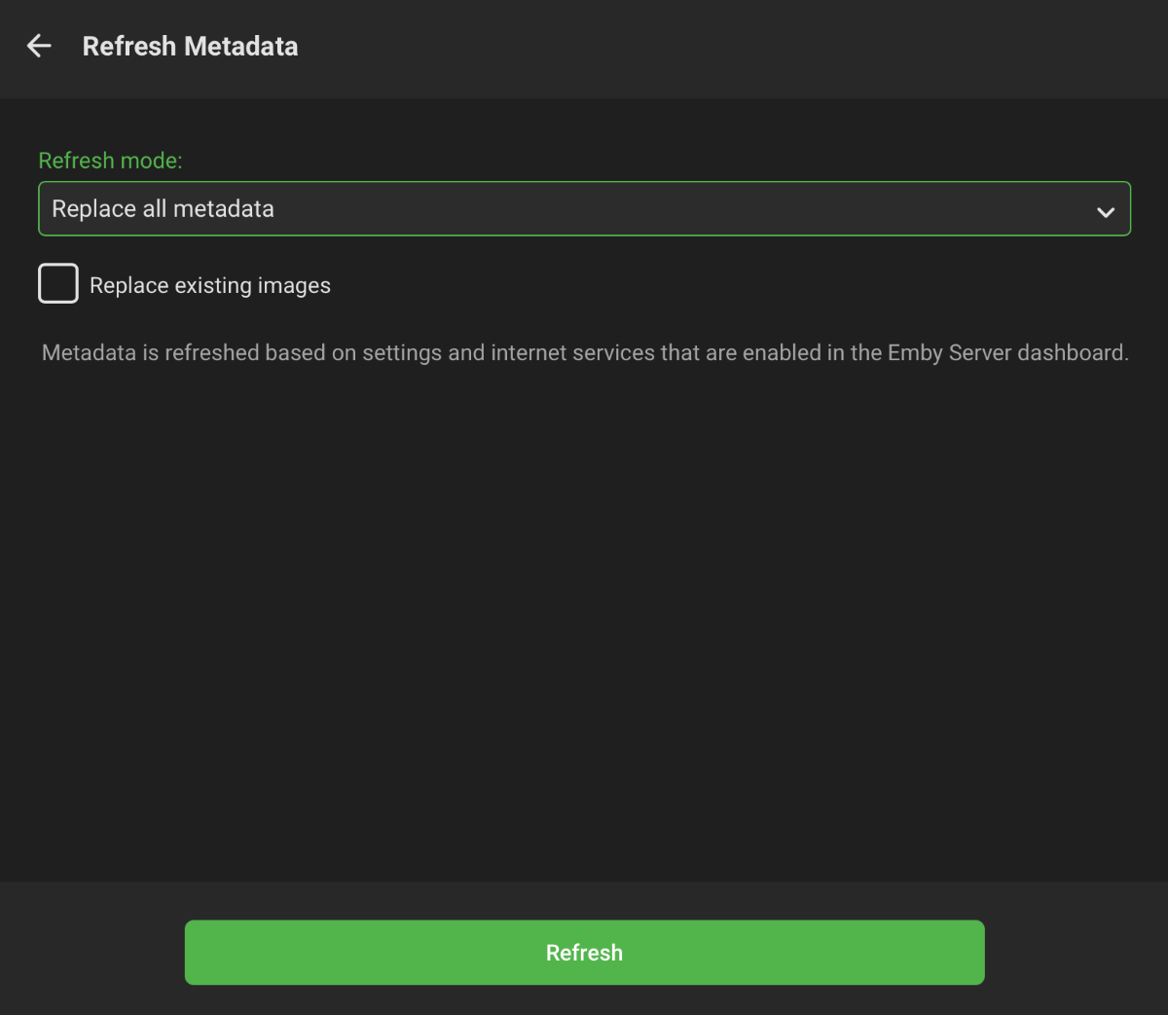Open the Refresh mode dropdown
The image size is (1168, 1015).
click(584, 208)
